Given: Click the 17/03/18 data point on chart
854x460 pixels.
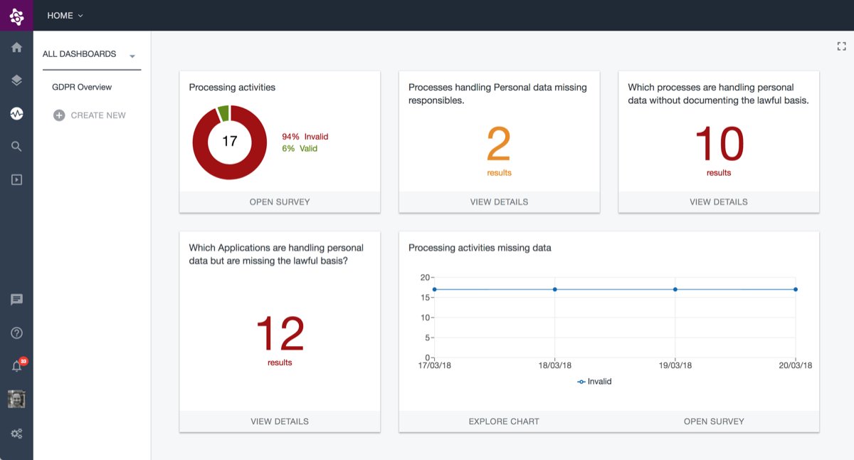Looking at the screenshot, I should (x=434, y=289).
